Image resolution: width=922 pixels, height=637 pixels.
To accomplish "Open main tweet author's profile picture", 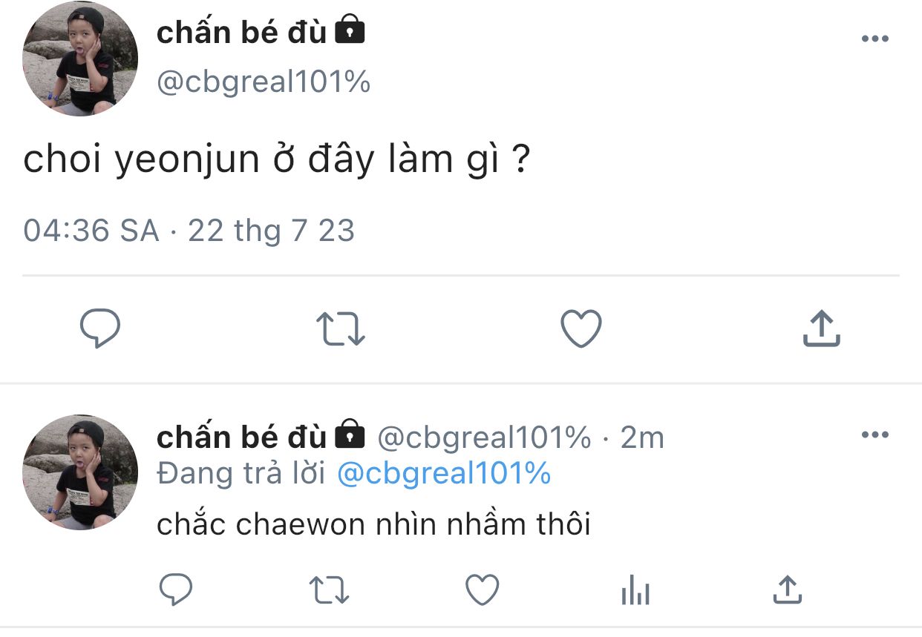I will [80, 59].
